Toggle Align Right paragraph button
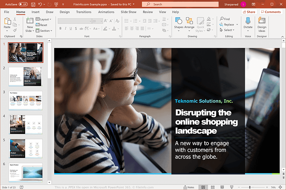This screenshot has height=190, width=286. (x=137, y=29)
